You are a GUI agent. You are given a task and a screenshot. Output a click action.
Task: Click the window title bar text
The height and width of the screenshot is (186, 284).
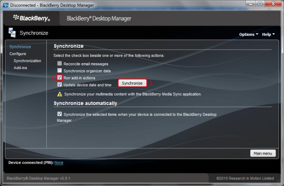[x=52, y=5]
